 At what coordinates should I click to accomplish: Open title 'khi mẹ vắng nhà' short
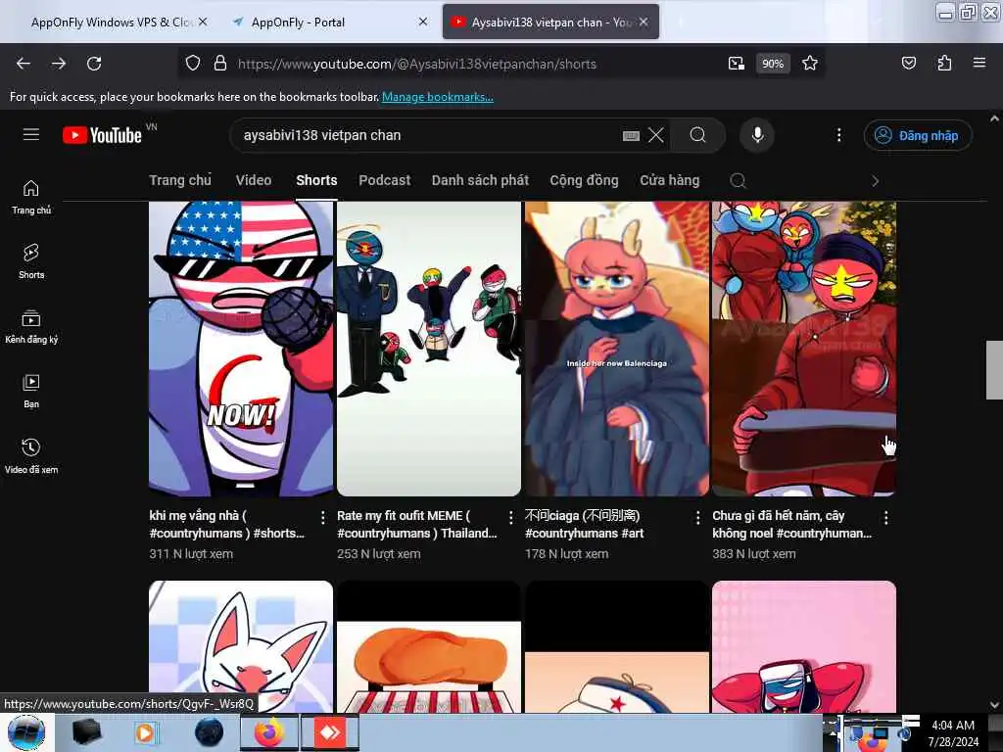point(227,525)
